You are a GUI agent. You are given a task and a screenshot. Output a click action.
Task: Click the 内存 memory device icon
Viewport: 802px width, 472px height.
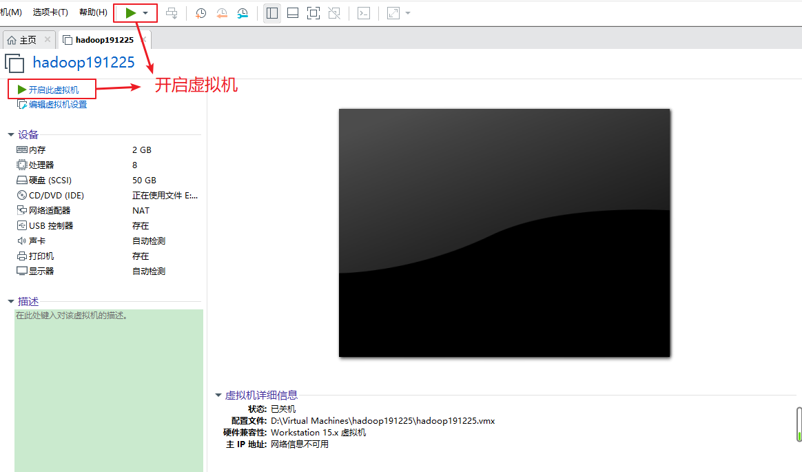coord(21,150)
